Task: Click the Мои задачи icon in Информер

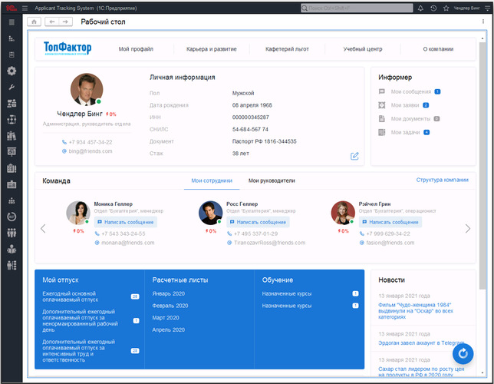Action: [x=382, y=132]
